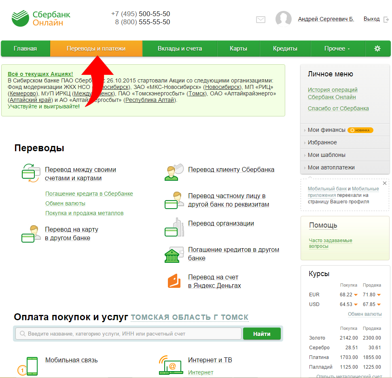Screen dimensions: 392x378
Task: Expand the Мои шаблоны section
Action: click(x=326, y=155)
